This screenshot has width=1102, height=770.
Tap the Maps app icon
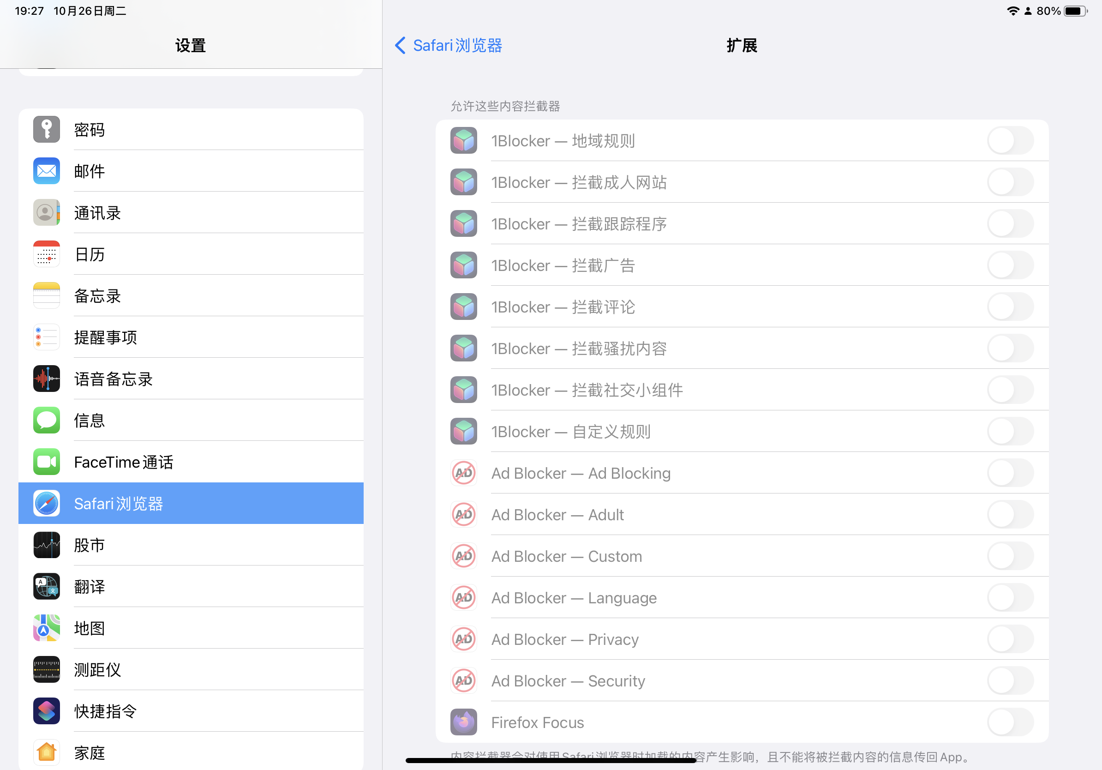pyautogui.click(x=46, y=628)
